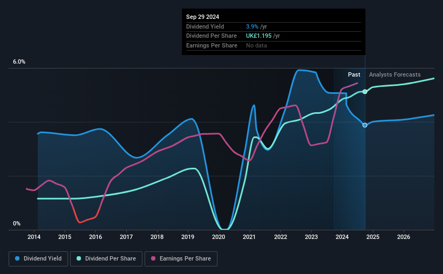Click the 2024 x-axis label
Image resolution: width=443 pixels, height=274 pixels.
[342, 237]
